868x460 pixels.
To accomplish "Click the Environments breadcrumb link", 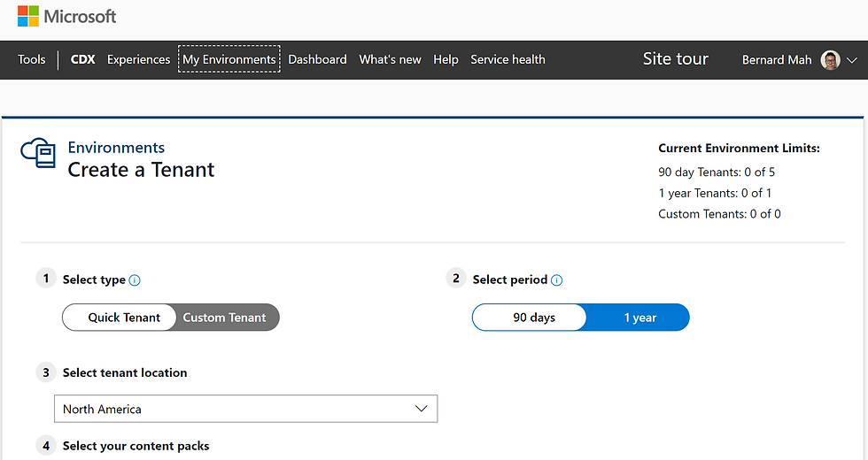I will pyautogui.click(x=116, y=148).
